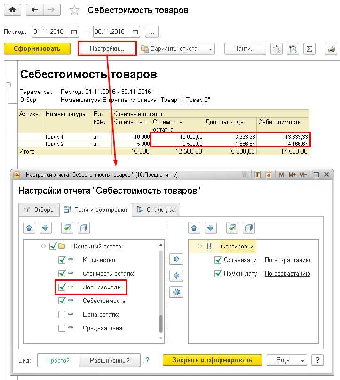Screen dimensions: 340x380
Task: Open Варианты отчета dropdown
Action: point(177,49)
